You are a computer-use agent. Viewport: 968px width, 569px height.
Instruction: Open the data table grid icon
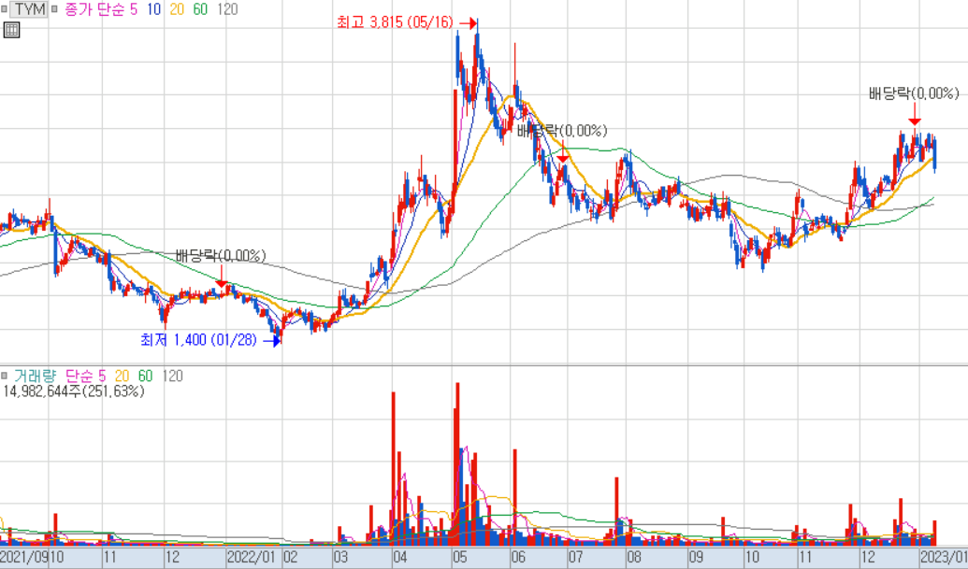[11, 30]
